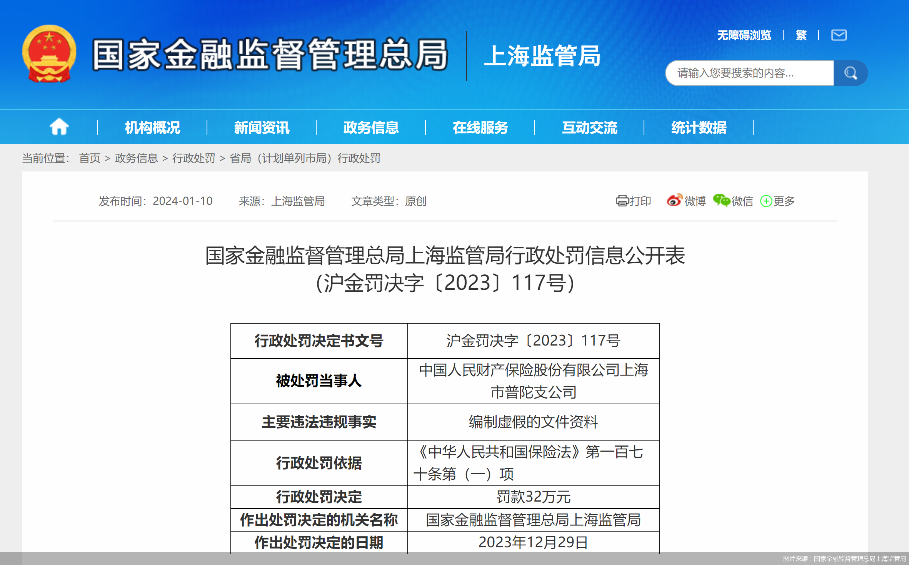Click the mail envelope icon
Viewport: 909px width, 565px height.
click(839, 35)
